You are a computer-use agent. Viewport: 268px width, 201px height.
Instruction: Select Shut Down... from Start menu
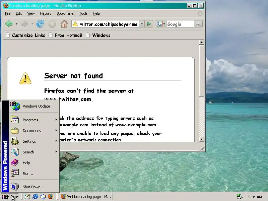coord(34,187)
